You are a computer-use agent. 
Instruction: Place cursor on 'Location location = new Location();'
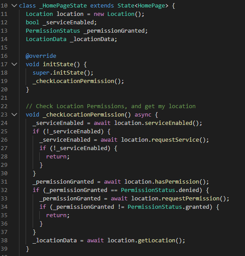[85, 14]
